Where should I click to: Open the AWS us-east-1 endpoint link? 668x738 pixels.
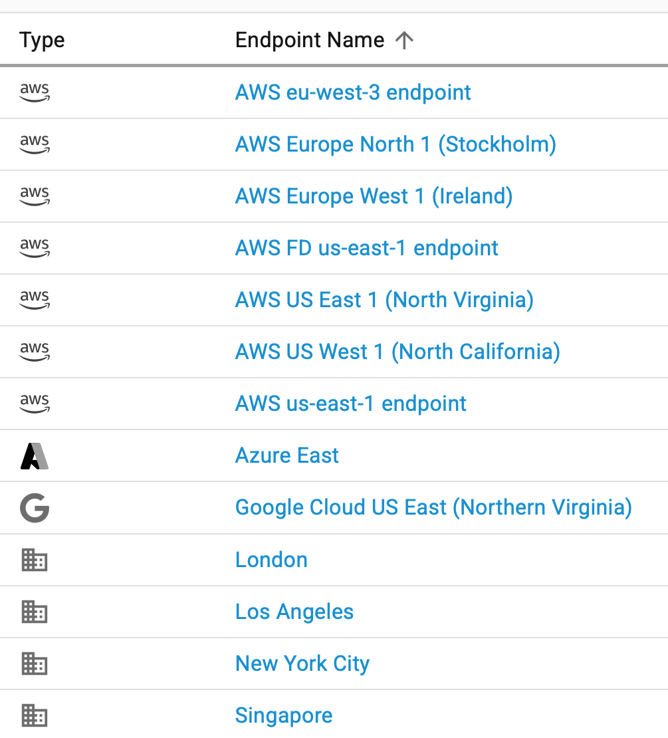pos(351,404)
